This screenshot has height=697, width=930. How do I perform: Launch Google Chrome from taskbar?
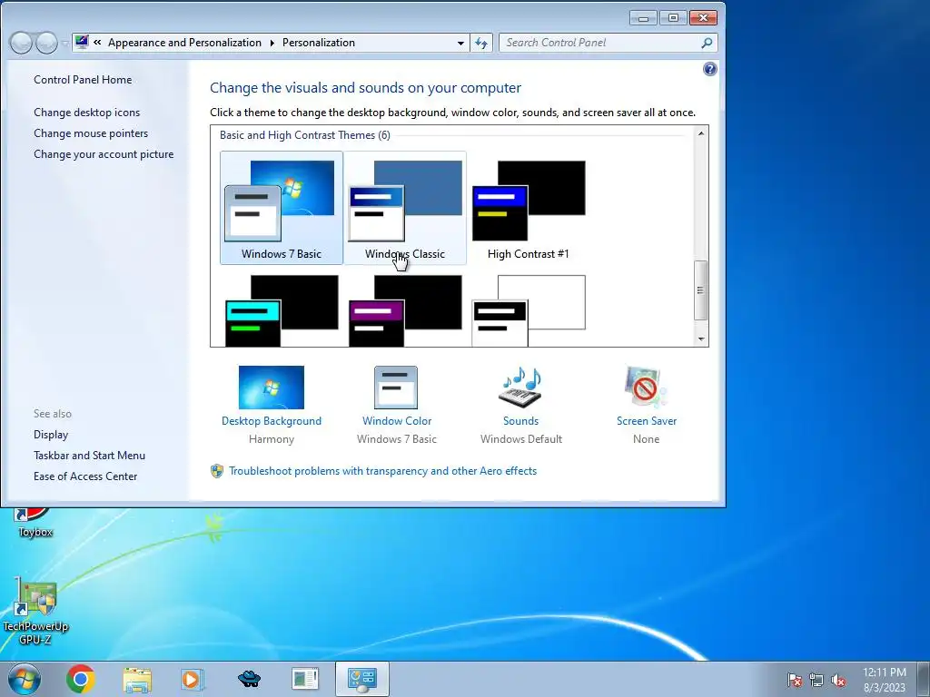coord(81,679)
